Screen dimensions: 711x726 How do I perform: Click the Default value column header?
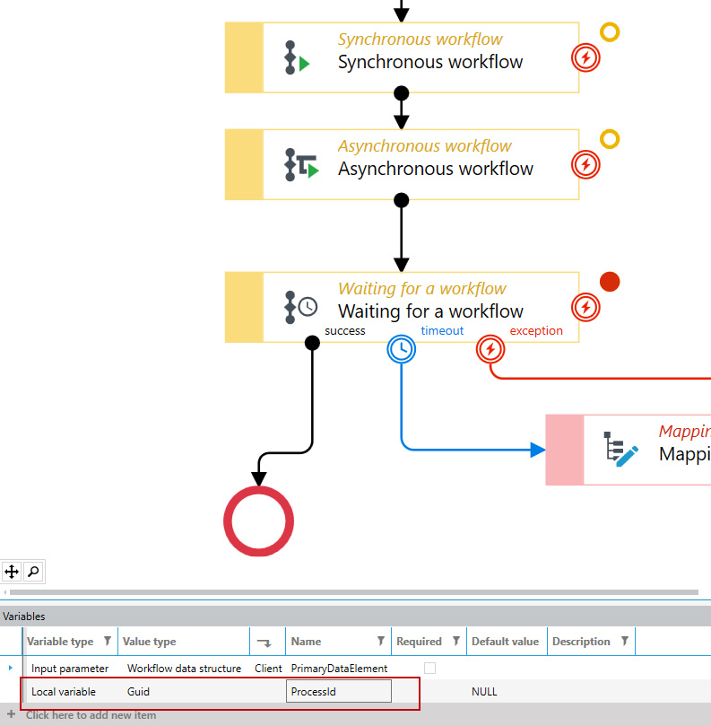coord(505,642)
